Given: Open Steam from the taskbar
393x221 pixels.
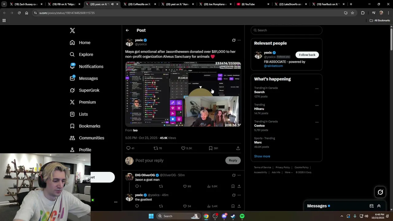Looking at the screenshot, I should [233, 216].
